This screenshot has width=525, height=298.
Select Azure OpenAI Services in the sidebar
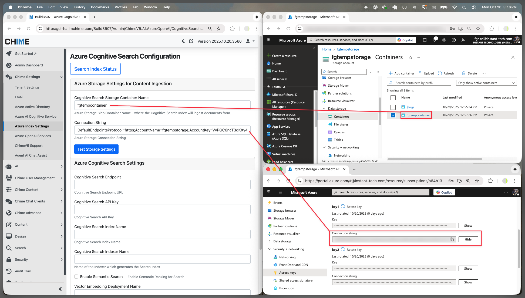pyautogui.click(x=33, y=136)
